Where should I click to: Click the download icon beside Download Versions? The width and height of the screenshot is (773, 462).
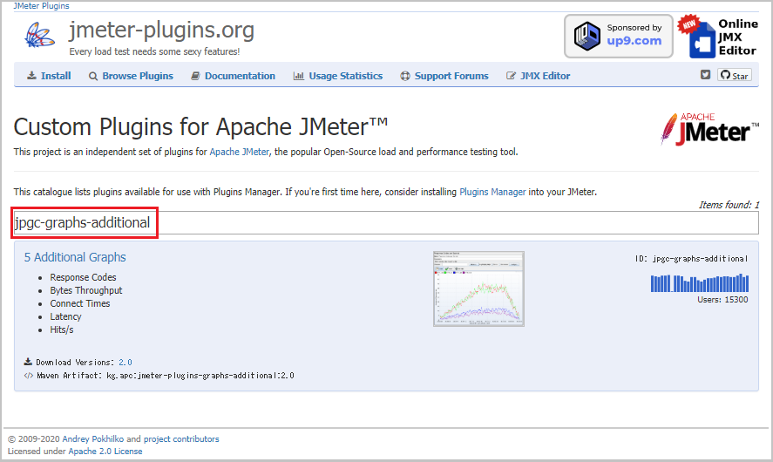28,362
